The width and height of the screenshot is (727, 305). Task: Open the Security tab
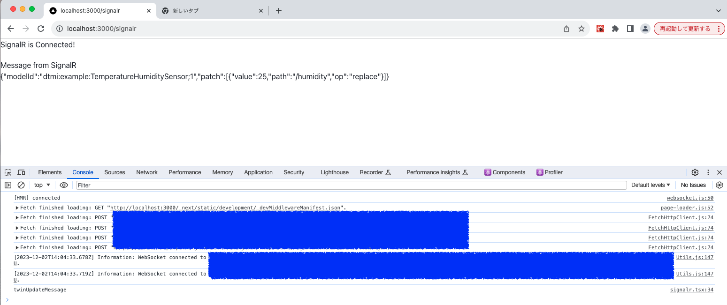click(294, 172)
